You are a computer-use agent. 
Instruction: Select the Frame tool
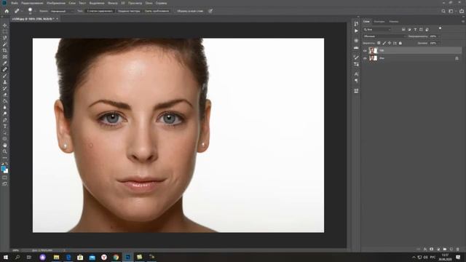coord(5,57)
